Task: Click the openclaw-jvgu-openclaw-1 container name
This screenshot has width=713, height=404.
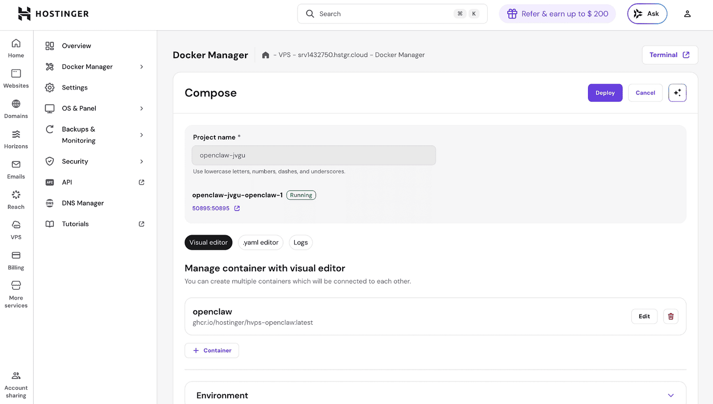Action: [238, 195]
